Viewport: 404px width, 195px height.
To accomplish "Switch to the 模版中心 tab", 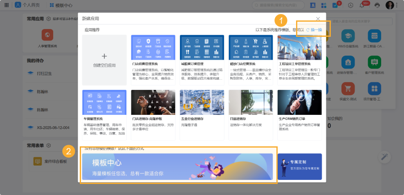I will tap(61, 5).
